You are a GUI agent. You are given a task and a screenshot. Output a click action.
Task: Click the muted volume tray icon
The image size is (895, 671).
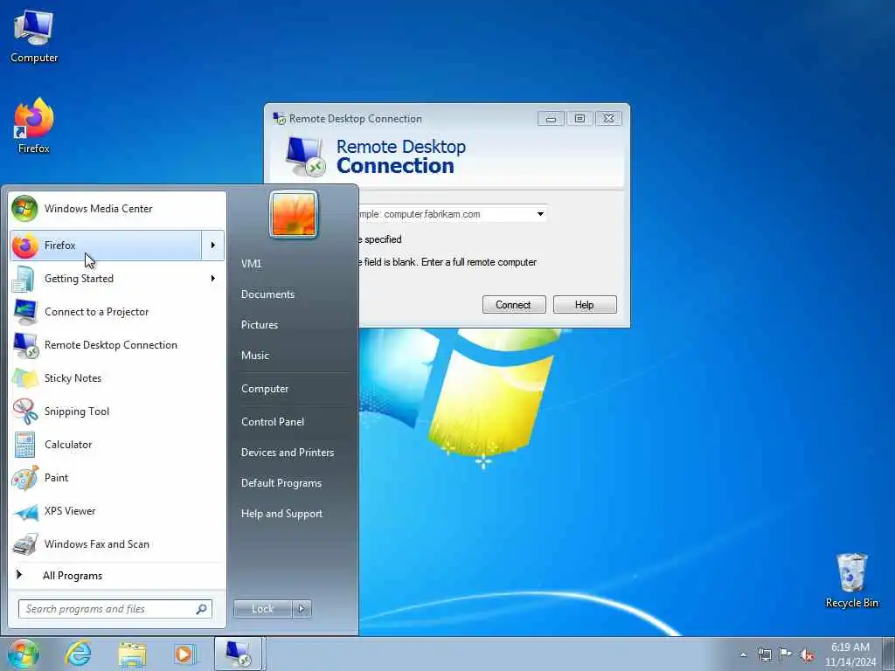[807, 654]
